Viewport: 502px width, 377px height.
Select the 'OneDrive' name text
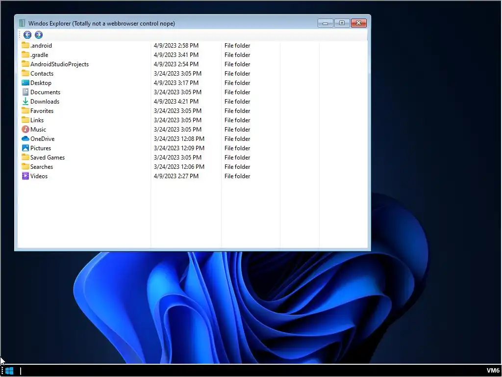point(42,138)
